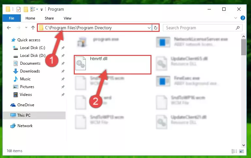Viewport: 251px width, 158px height.
Task: Switch to the View ribbon tab
Action: (x=67, y=18)
